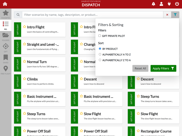Screen dimensions: 182x136
Task: Open the Folders sidebar tab
Action: pos(6,37)
